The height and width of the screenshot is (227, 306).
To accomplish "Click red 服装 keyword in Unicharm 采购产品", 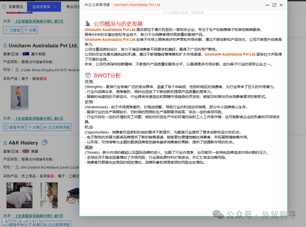I will pyautogui.click(x=43, y=79).
